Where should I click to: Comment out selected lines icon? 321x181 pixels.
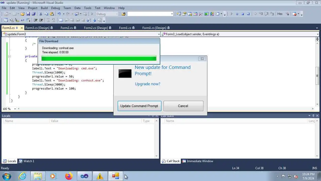48,20
